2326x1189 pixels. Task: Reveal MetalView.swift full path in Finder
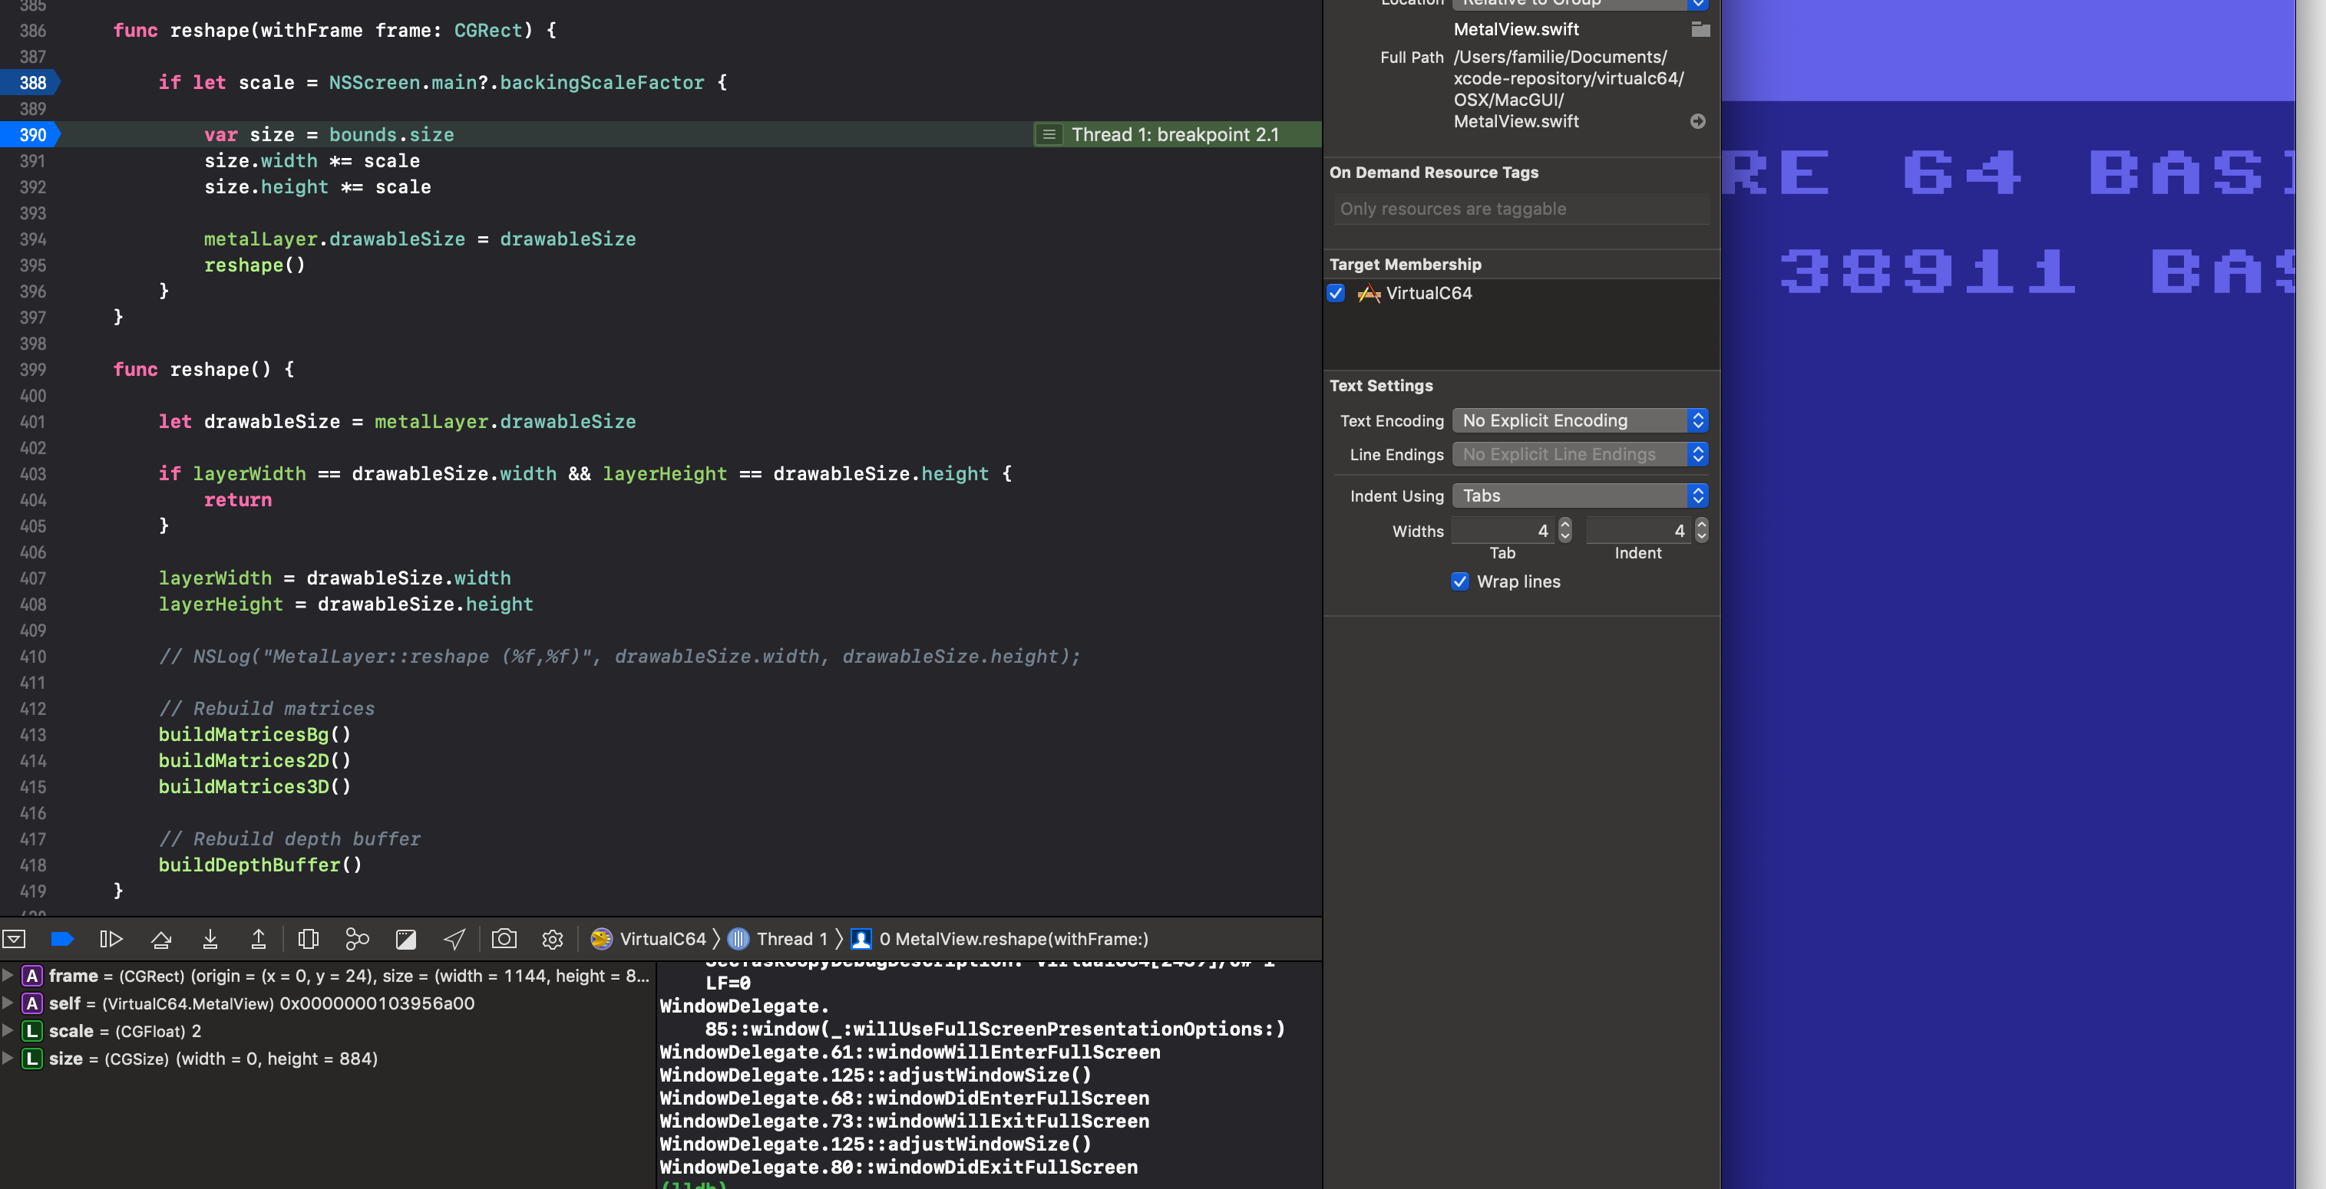click(x=1697, y=121)
